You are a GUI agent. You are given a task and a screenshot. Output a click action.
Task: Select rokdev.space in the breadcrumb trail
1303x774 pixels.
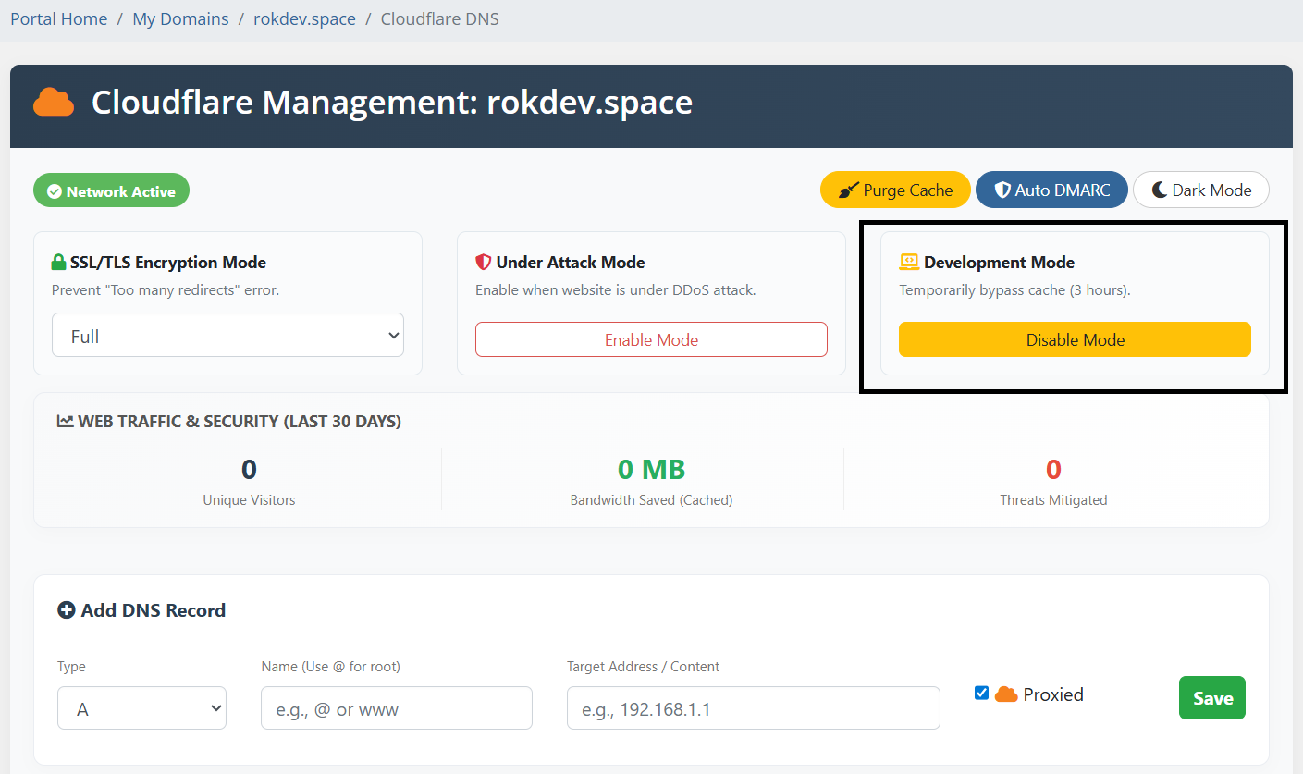304,18
